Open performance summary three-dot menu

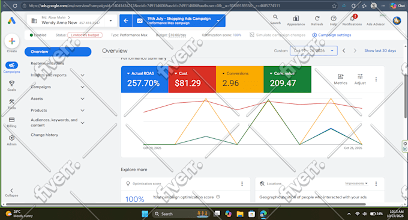click(x=376, y=79)
